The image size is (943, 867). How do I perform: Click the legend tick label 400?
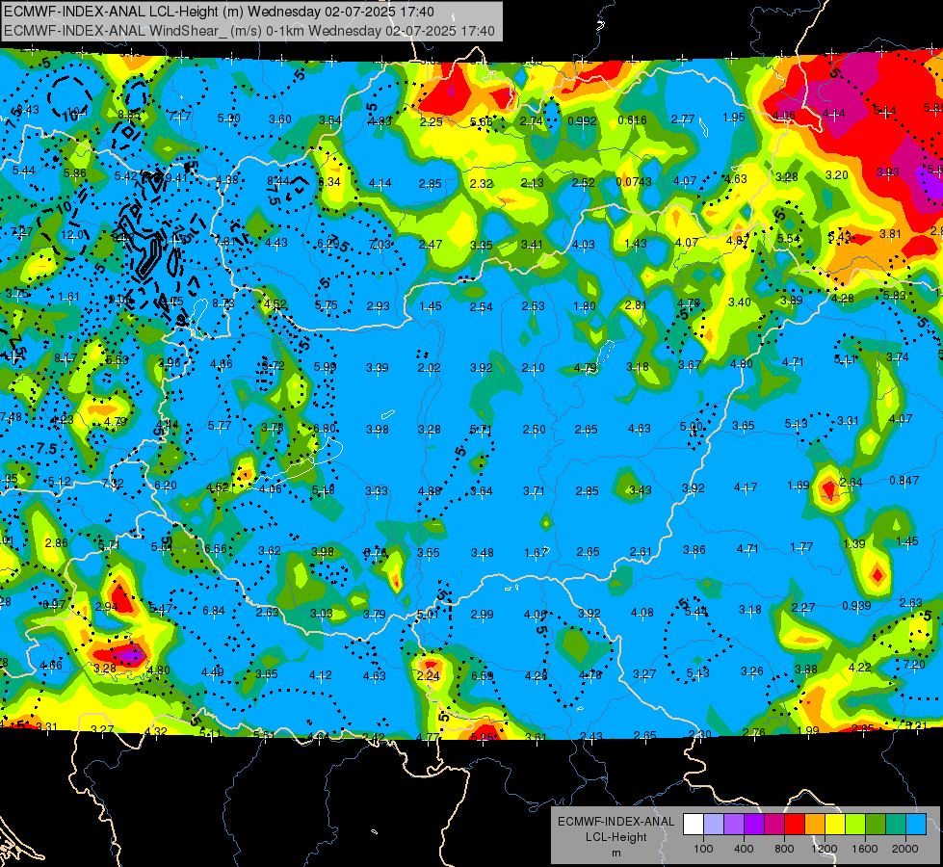click(x=744, y=849)
